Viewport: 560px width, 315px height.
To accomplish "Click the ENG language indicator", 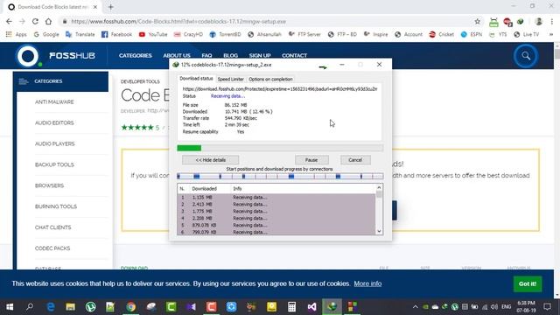I will pyautogui.click(x=506, y=307).
